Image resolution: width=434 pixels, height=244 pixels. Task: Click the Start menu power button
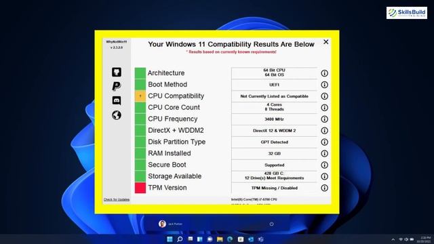[x=271, y=224]
